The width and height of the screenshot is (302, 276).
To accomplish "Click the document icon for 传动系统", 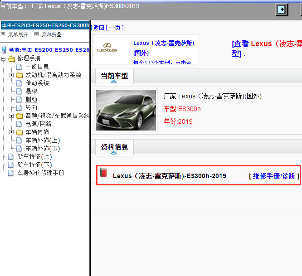I will point(19,83).
